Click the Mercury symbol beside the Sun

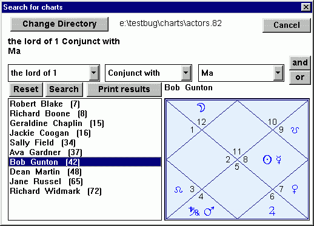279,160
